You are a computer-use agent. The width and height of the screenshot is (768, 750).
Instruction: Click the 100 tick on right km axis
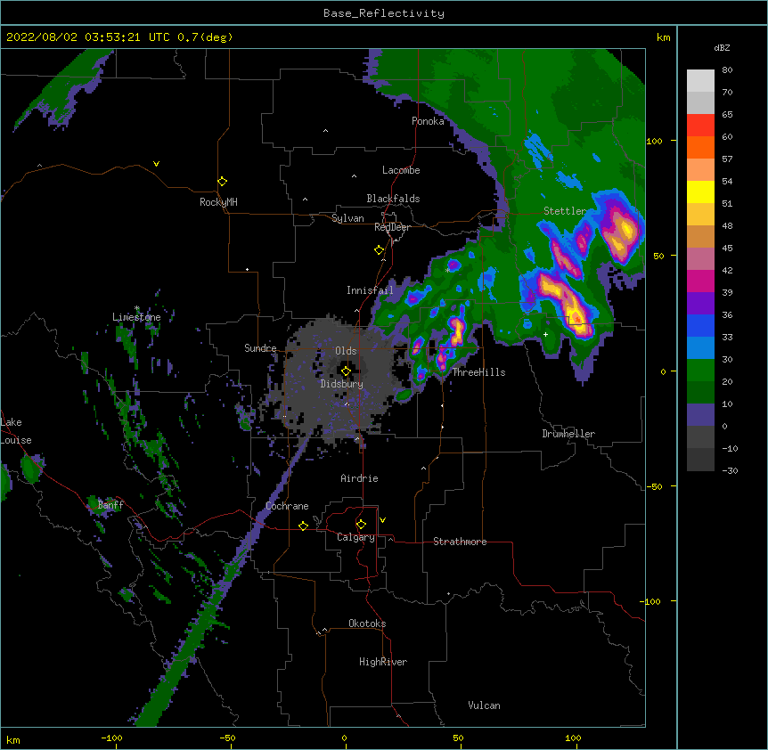654,141
